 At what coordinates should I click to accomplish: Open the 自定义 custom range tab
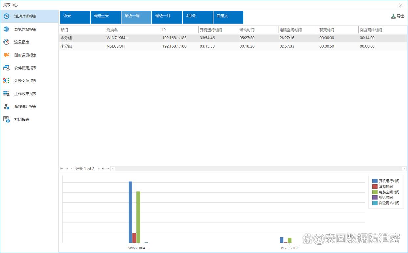(x=228, y=17)
